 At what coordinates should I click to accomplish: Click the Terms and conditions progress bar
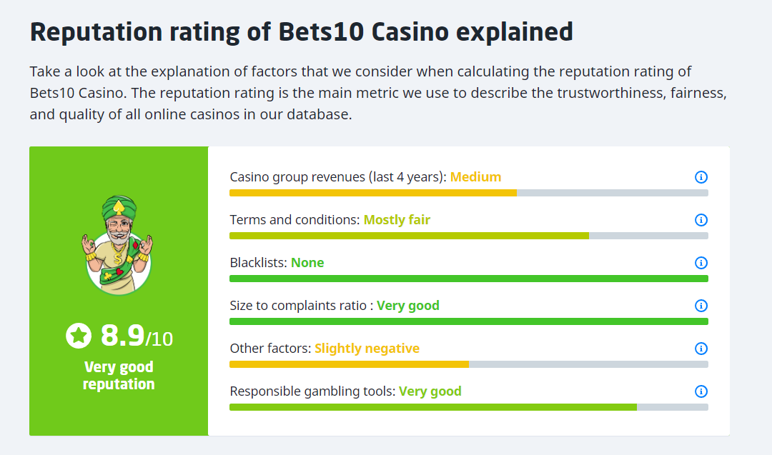[x=468, y=236]
